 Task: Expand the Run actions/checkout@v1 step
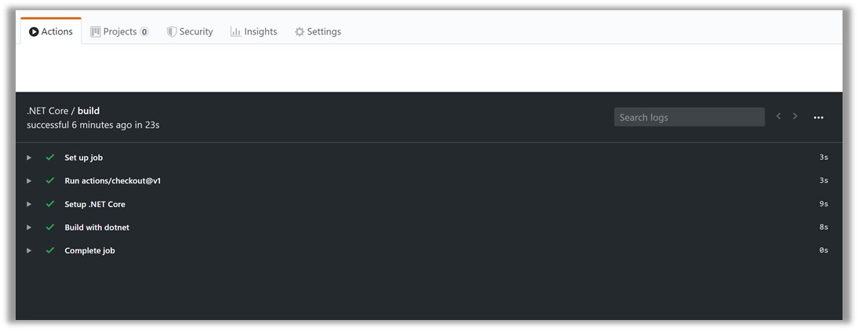pos(29,181)
